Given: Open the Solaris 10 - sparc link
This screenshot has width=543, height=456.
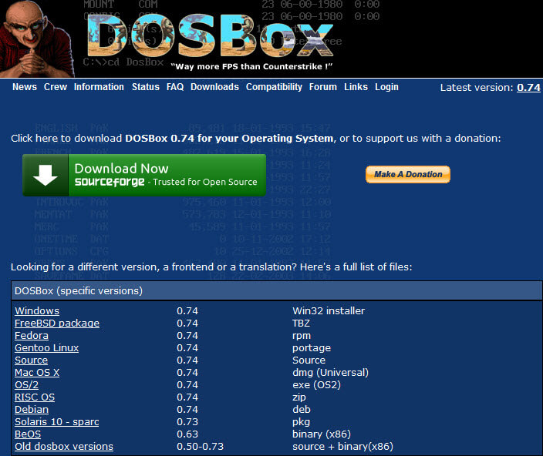Looking at the screenshot, I should click(x=57, y=422).
